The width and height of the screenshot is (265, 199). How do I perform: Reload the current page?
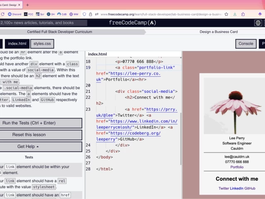click(x=3, y=14)
